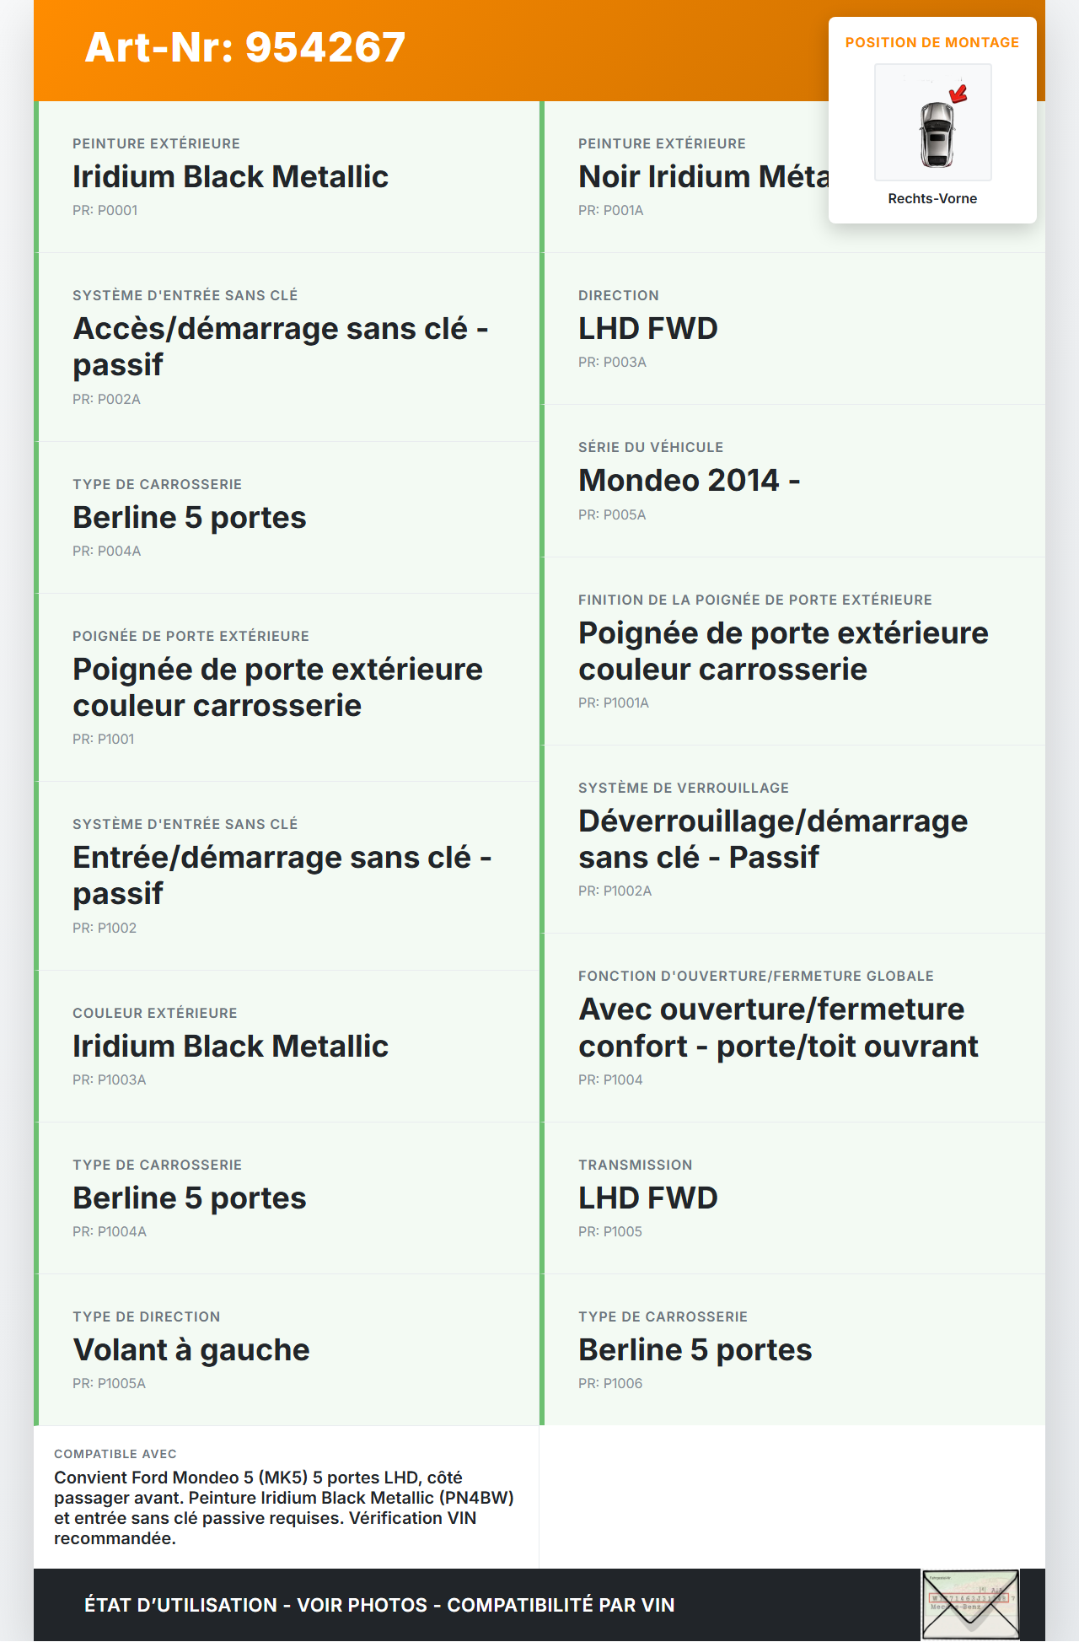
Task: Click the car mounting position image
Action: [932, 123]
